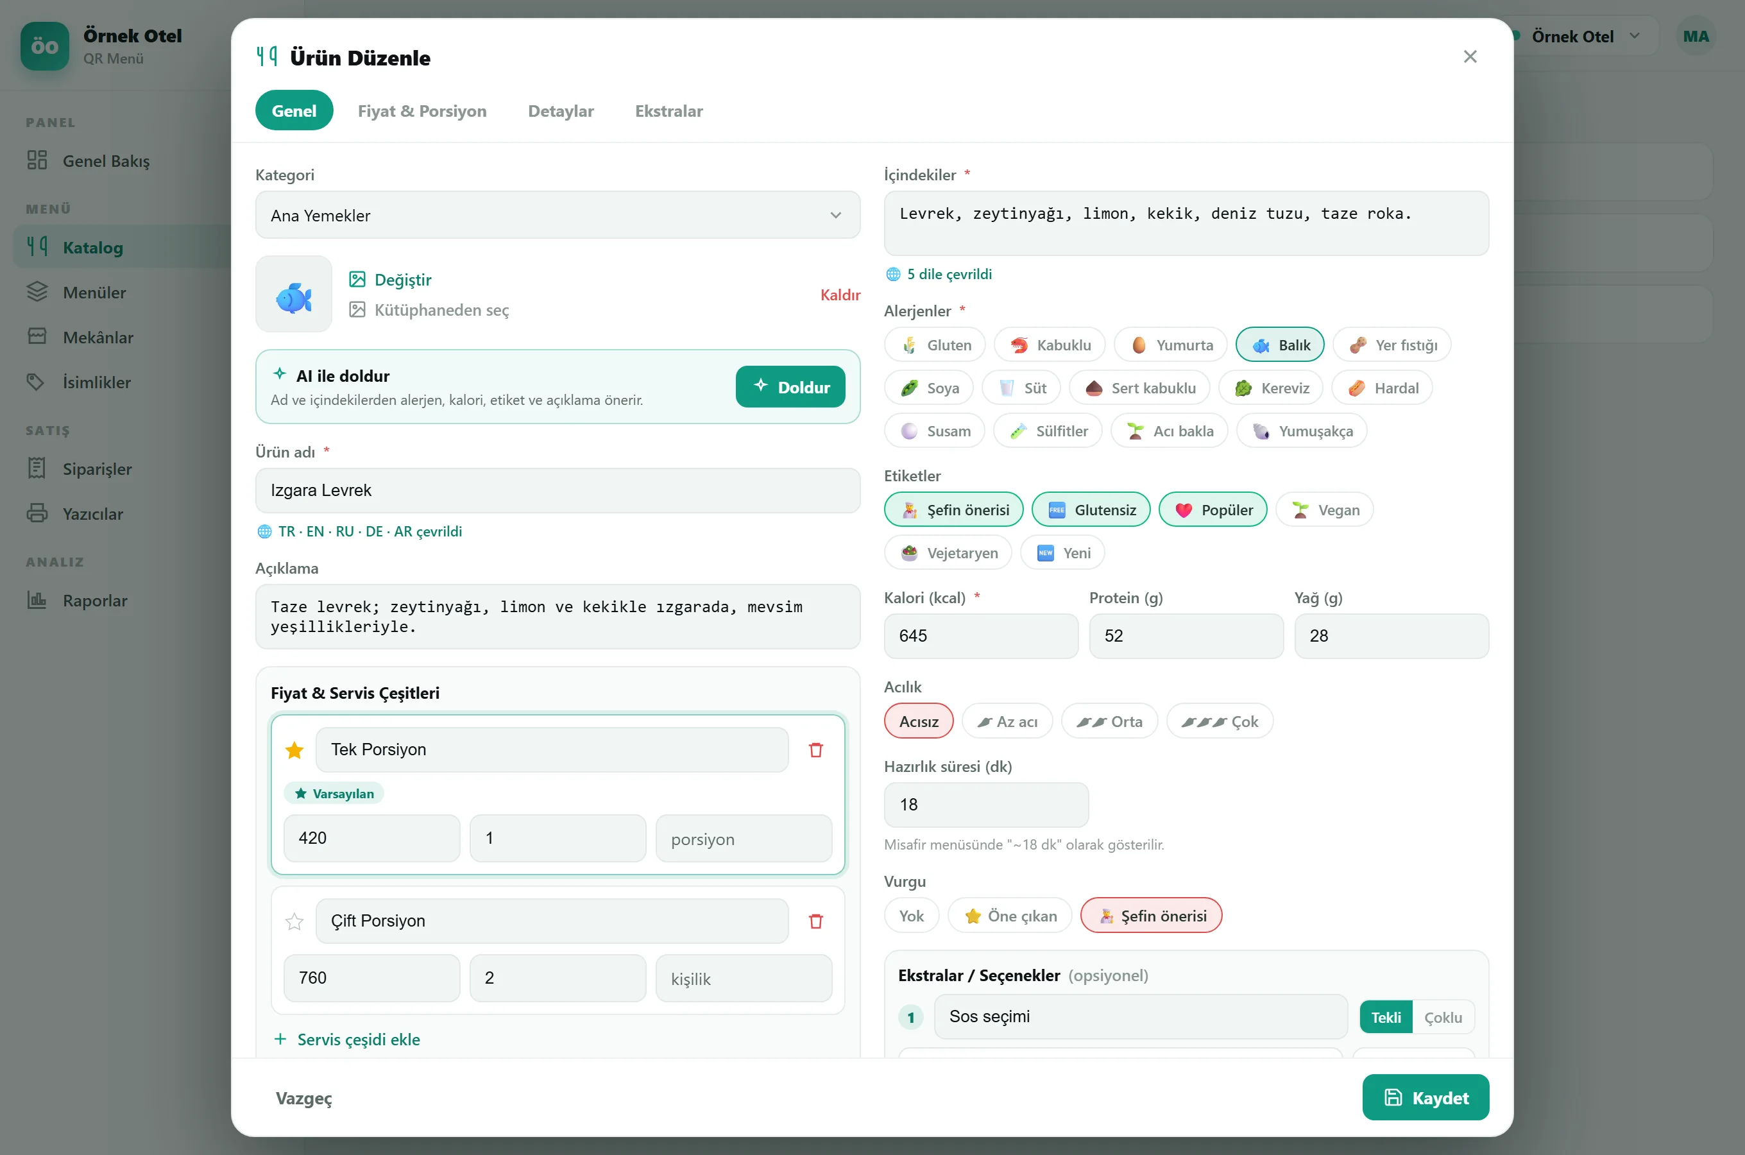Image resolution: width=1745 pixels, height=1155 pixels.
Task: Change the image with Değiştir
Action: click(x=391, y=280)
